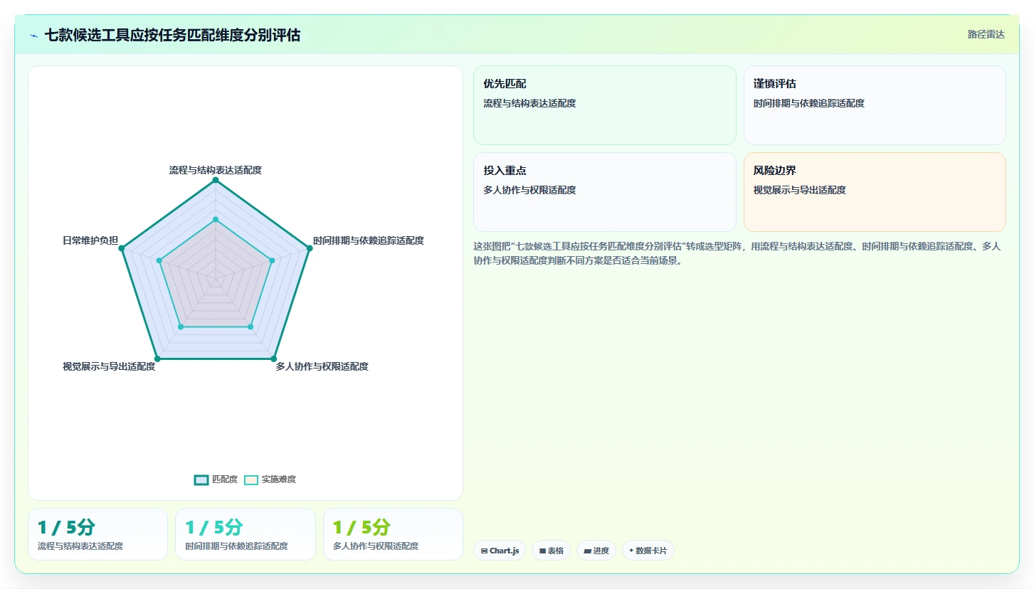The width and height of the screenshot is (1034, 589).
Task: Click the heading 七款候选工具应按任务匹配维度分别评估
Action: pyautogui.click(x=172, y=35)
